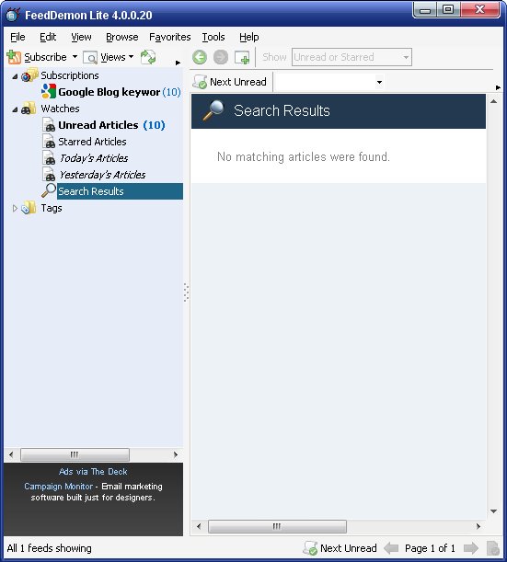Click 'No matching articles were found.' message
The image size is (507, 562).
[304, 157]
